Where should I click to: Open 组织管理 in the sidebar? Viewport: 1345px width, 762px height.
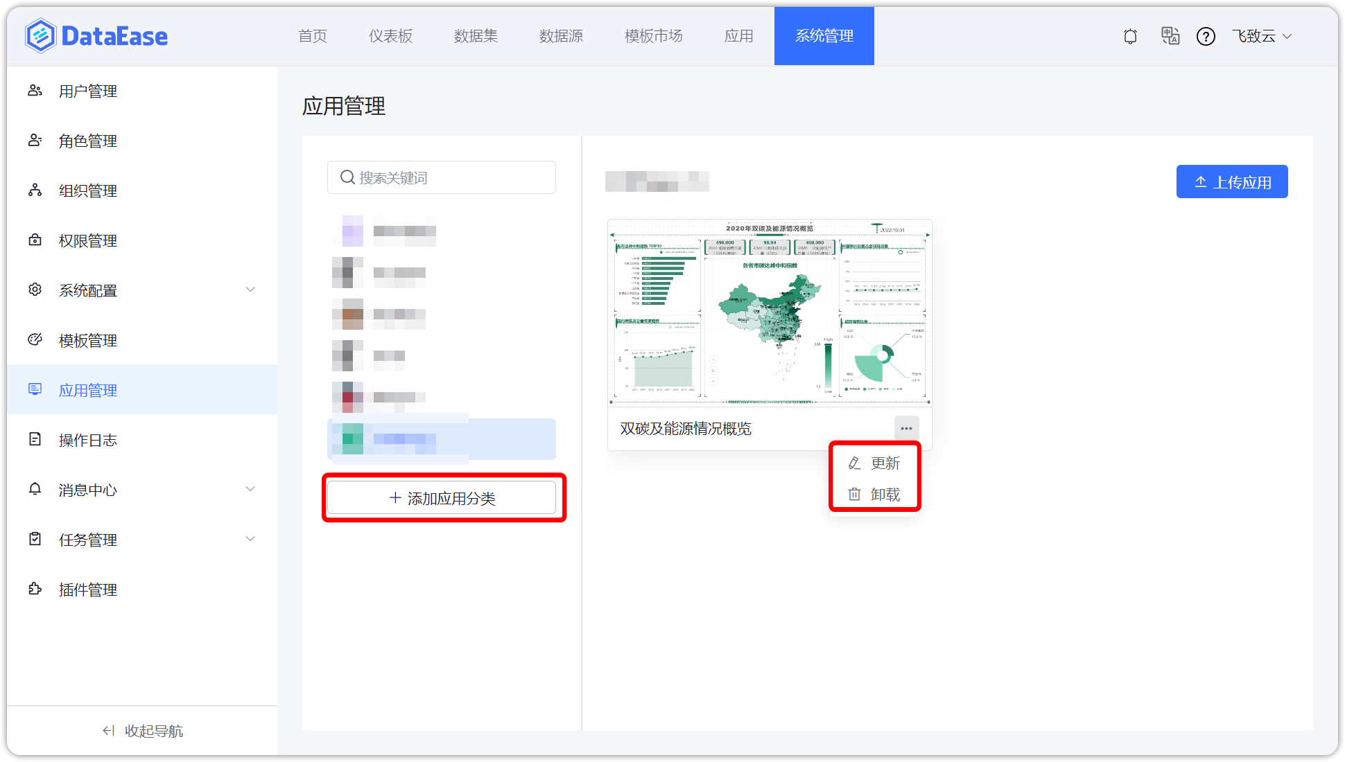coord(142,190)
